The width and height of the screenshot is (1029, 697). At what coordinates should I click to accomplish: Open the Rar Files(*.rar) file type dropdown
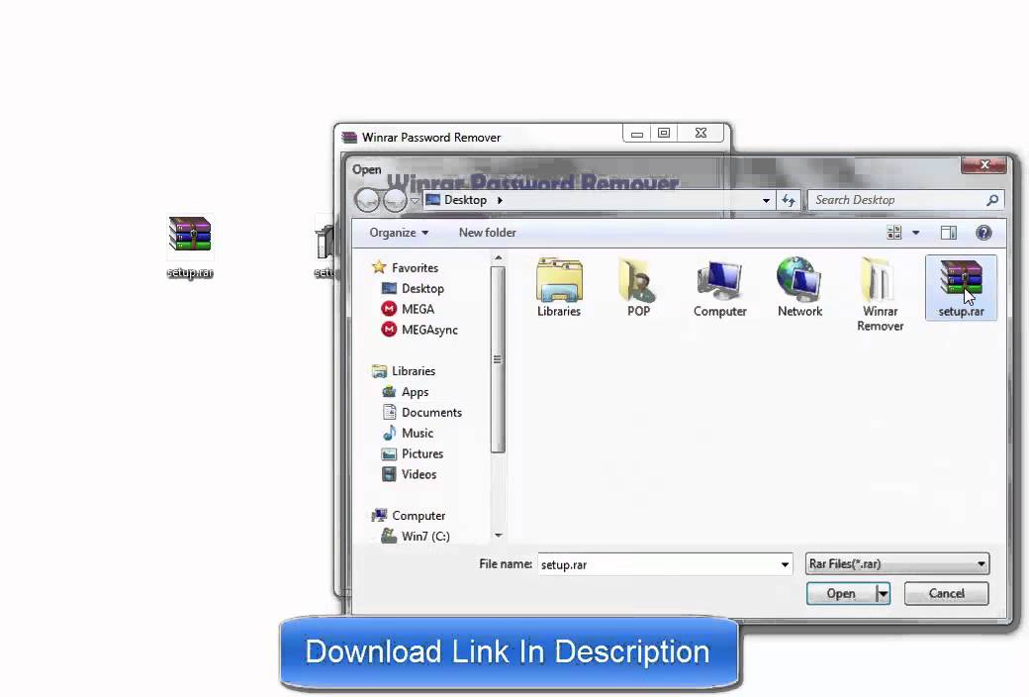point(897,563)
